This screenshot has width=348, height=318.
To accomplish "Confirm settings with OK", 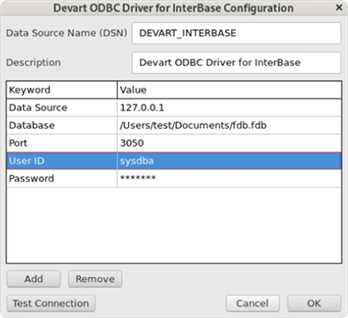I will point(314,304).
